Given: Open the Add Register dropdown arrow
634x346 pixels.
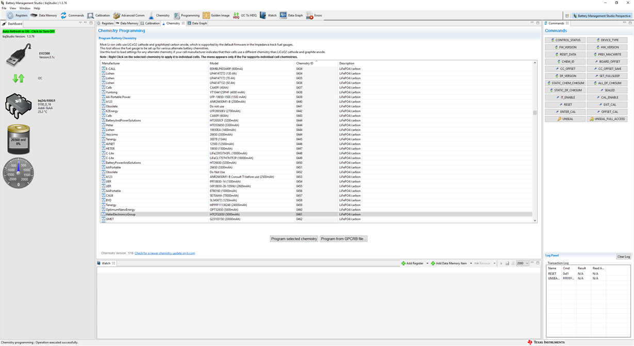Looking at the screenshot, I should [x=427, y=264].
